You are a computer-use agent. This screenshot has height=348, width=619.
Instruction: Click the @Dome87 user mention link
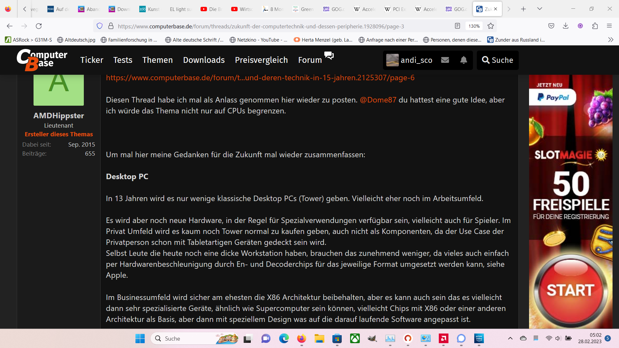pyautogui.click(x=378, y=100)
